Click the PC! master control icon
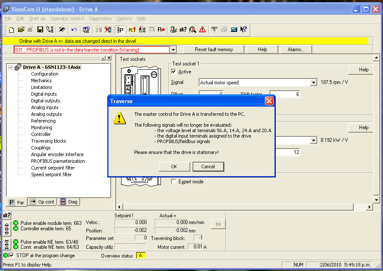This screenshot has width=383, height=271. pos(132,30)
